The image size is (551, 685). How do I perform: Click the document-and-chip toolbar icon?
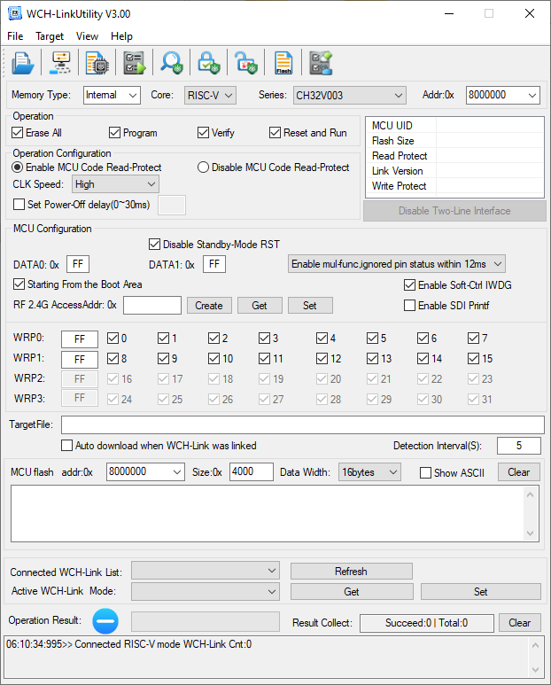click(97, 63)
